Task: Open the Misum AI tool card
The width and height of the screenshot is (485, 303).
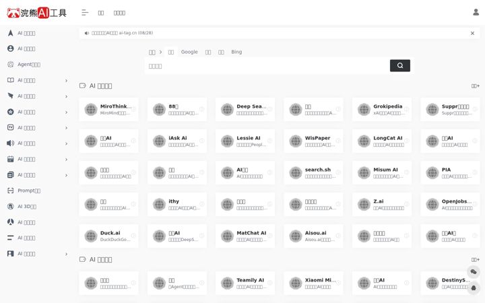Action: tap(382, 172)
